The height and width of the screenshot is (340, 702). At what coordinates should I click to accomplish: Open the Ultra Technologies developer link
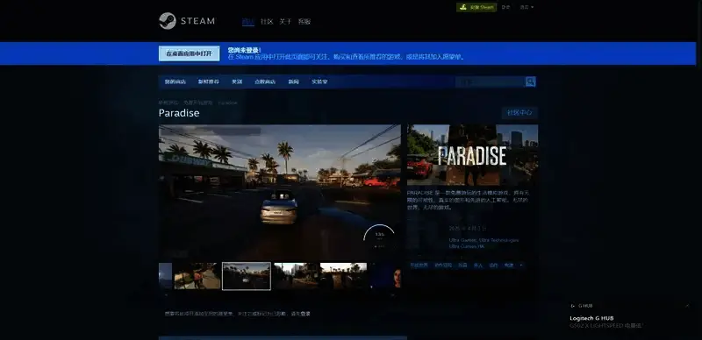click(498, 240)
